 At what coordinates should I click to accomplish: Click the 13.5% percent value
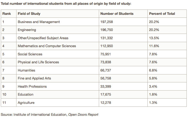154,38
